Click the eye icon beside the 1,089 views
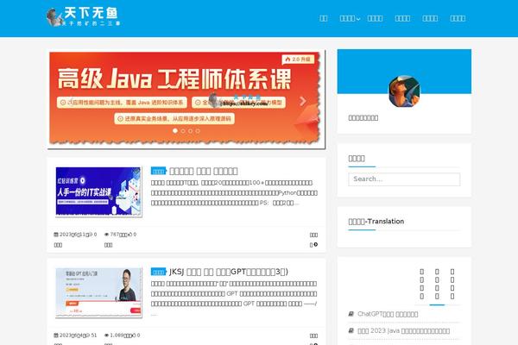518x345 pixels. pyautogui.click(x=106, y=336)
